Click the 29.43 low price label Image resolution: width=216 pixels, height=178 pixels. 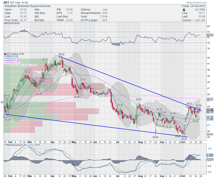coord(155,137)
